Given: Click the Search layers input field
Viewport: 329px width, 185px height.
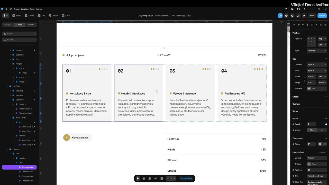Looking at the screenshot, I should click(x=20, y=40).
